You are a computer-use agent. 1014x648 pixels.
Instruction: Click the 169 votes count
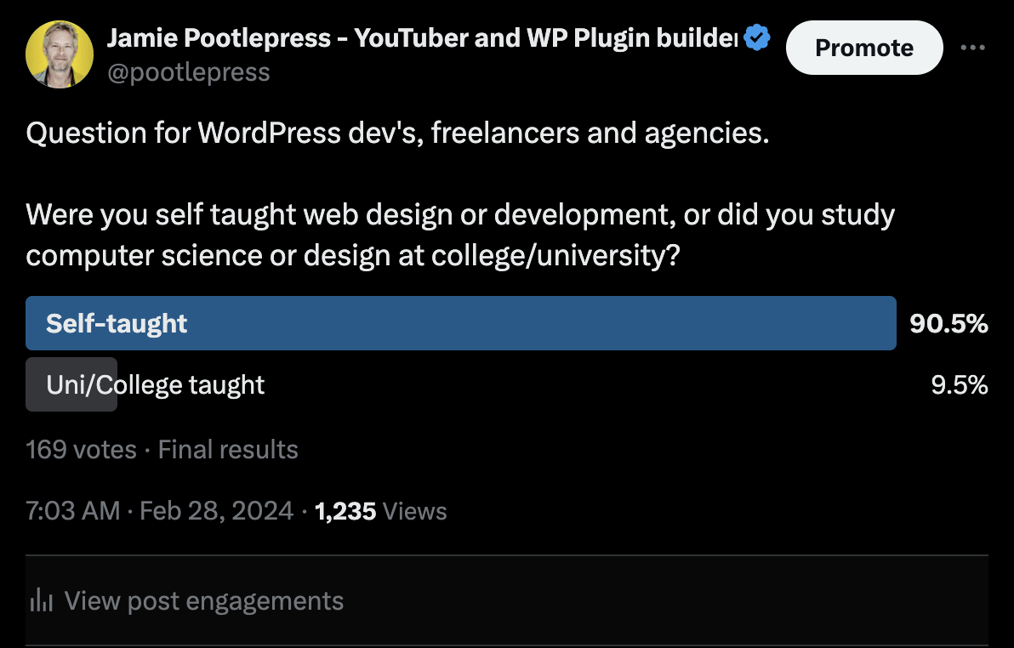(81, 449)
